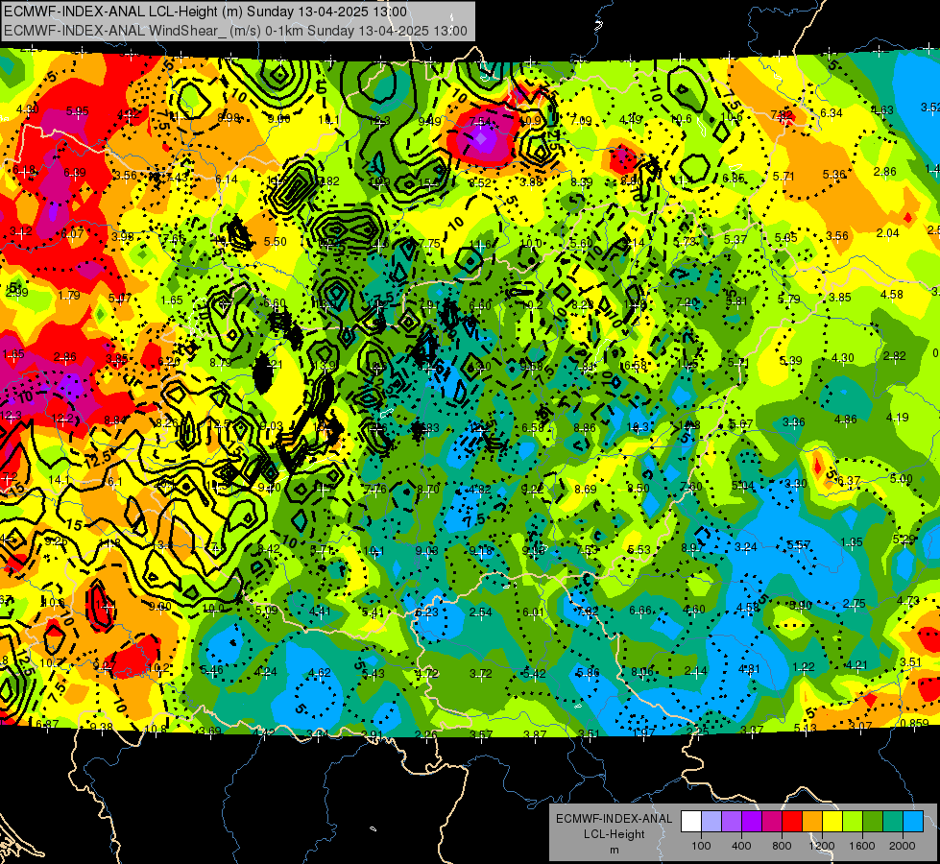Click the 4.86 grid value

click(x=845, y=420)
